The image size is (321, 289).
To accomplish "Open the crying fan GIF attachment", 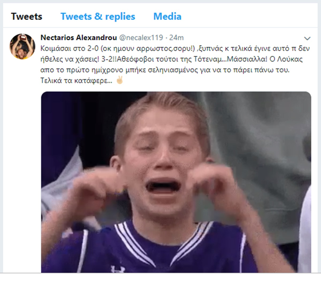I will pyautogui.click(x=176, y=182).
